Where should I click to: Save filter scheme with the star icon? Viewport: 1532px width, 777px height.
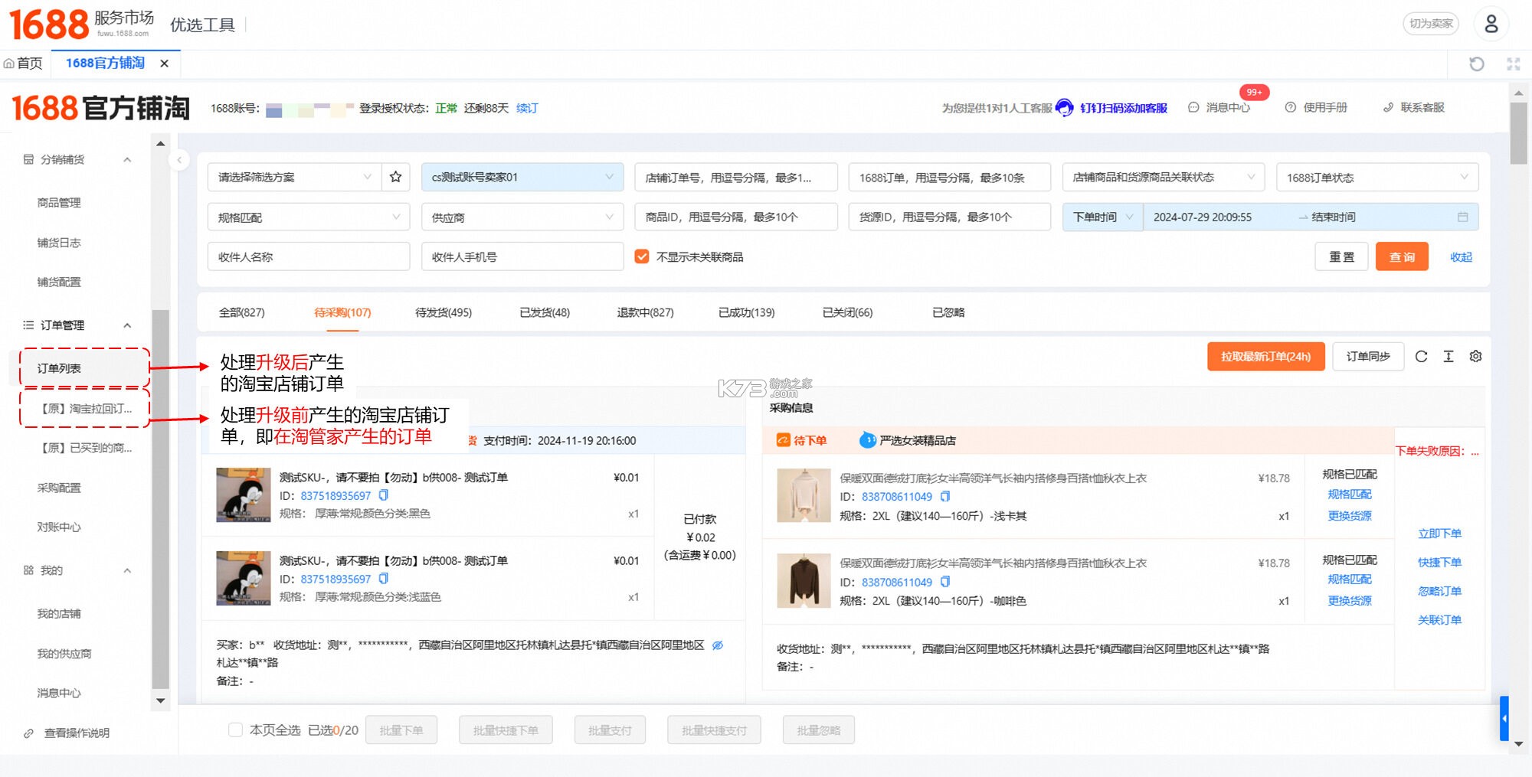[x=395, y=177]
